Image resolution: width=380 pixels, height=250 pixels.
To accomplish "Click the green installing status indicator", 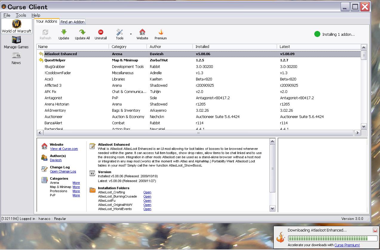I will [x=317, y=34].
